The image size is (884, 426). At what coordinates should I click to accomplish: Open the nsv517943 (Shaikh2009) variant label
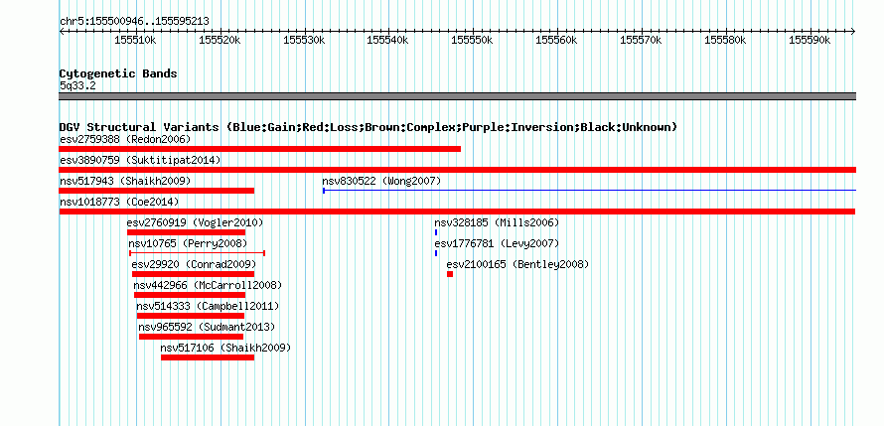125,181
